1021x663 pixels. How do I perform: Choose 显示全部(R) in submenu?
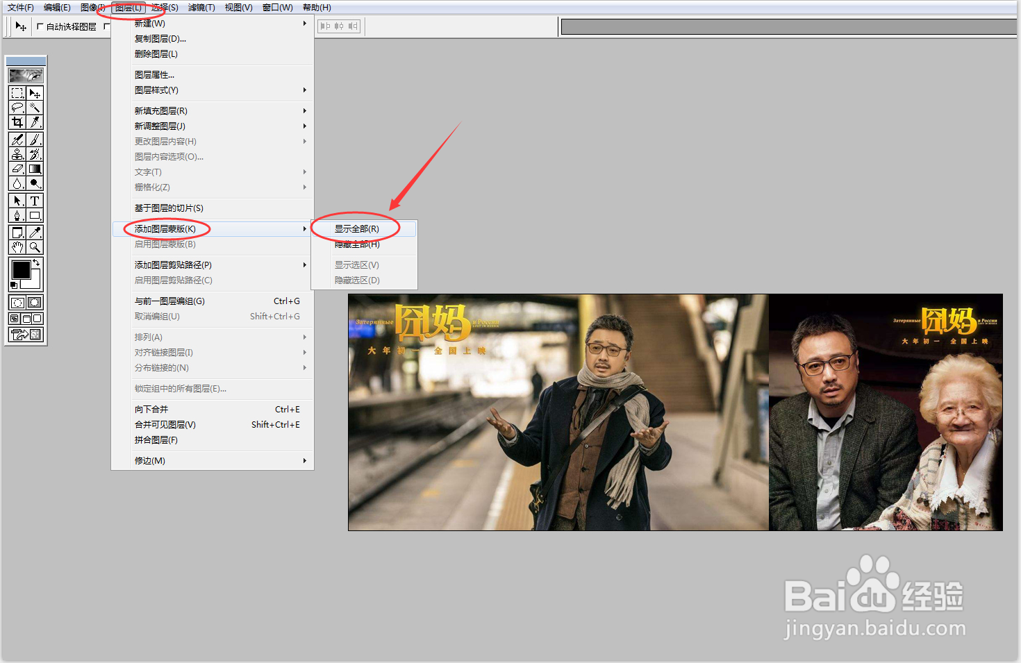(364, 229)
